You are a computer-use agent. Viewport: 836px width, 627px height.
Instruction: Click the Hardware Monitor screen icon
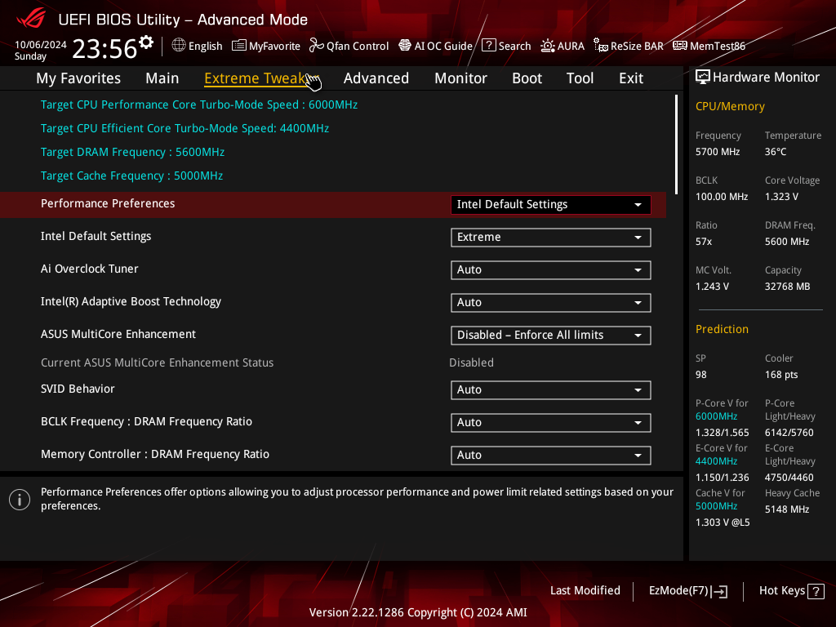pos(703,78)
